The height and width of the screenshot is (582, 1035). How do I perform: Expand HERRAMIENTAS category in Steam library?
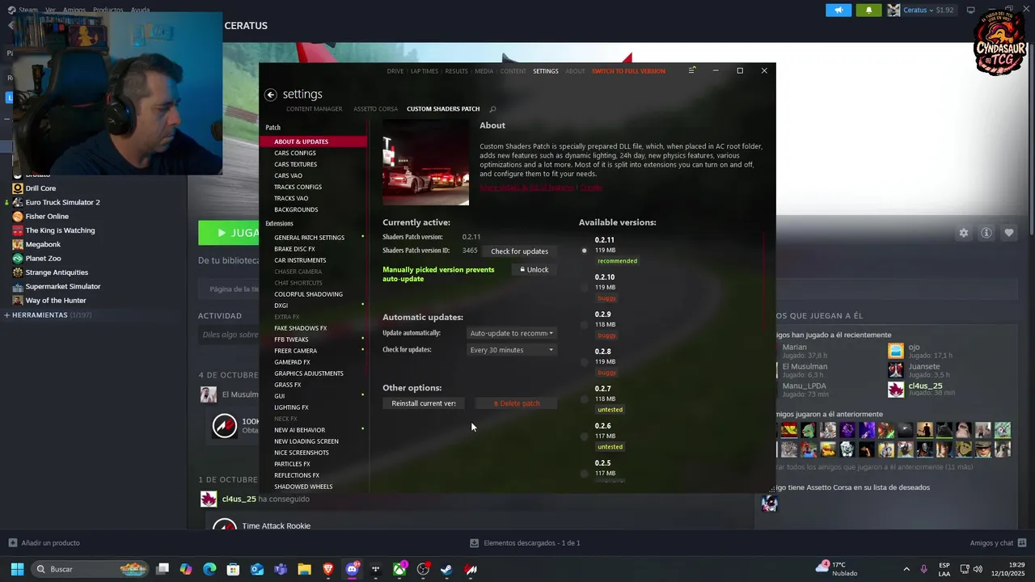[6, 314]
